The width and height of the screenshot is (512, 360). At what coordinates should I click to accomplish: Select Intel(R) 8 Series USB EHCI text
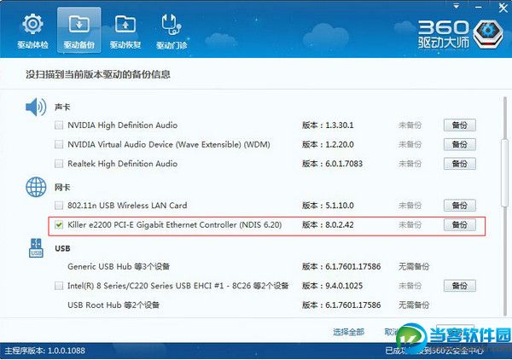pos(178,286)
